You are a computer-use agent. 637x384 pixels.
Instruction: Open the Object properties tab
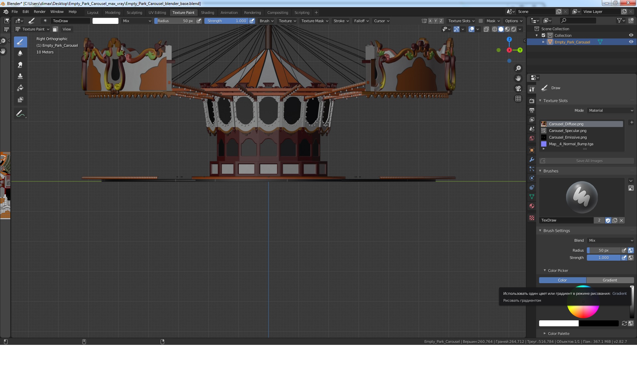click(532, 150)
